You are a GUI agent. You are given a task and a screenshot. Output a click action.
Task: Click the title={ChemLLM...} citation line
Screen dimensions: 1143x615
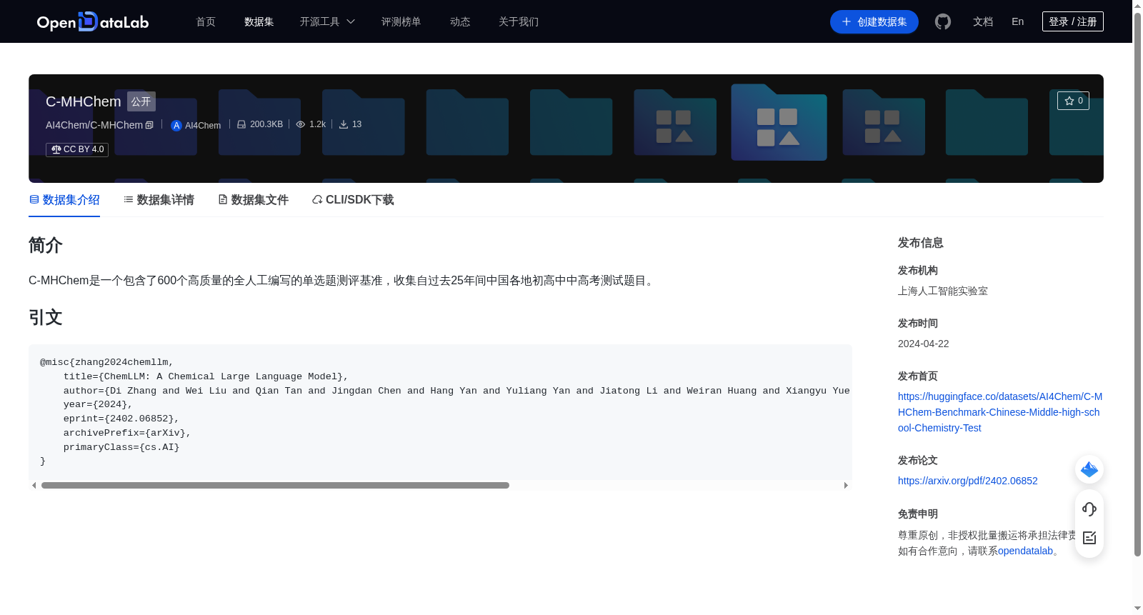(x=206, y=376)
